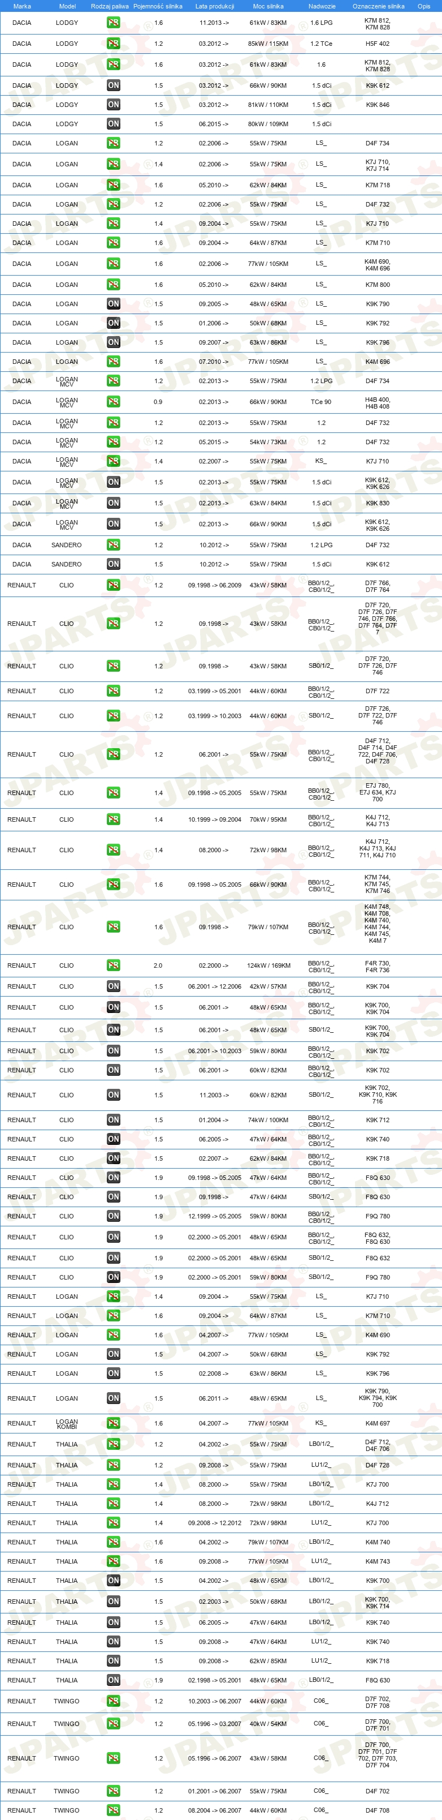Select the 10.1999 -> 09.2004 production years cell
Viewport: 442px width, 1820px height.
click(x=215, y=819)
